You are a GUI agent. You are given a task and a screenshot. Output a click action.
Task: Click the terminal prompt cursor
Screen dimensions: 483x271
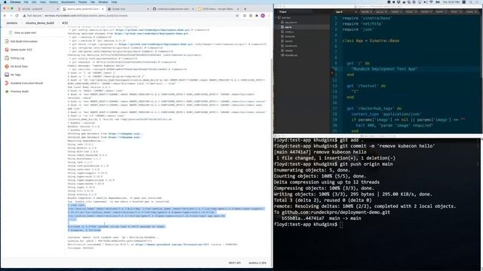coord(341,224)
